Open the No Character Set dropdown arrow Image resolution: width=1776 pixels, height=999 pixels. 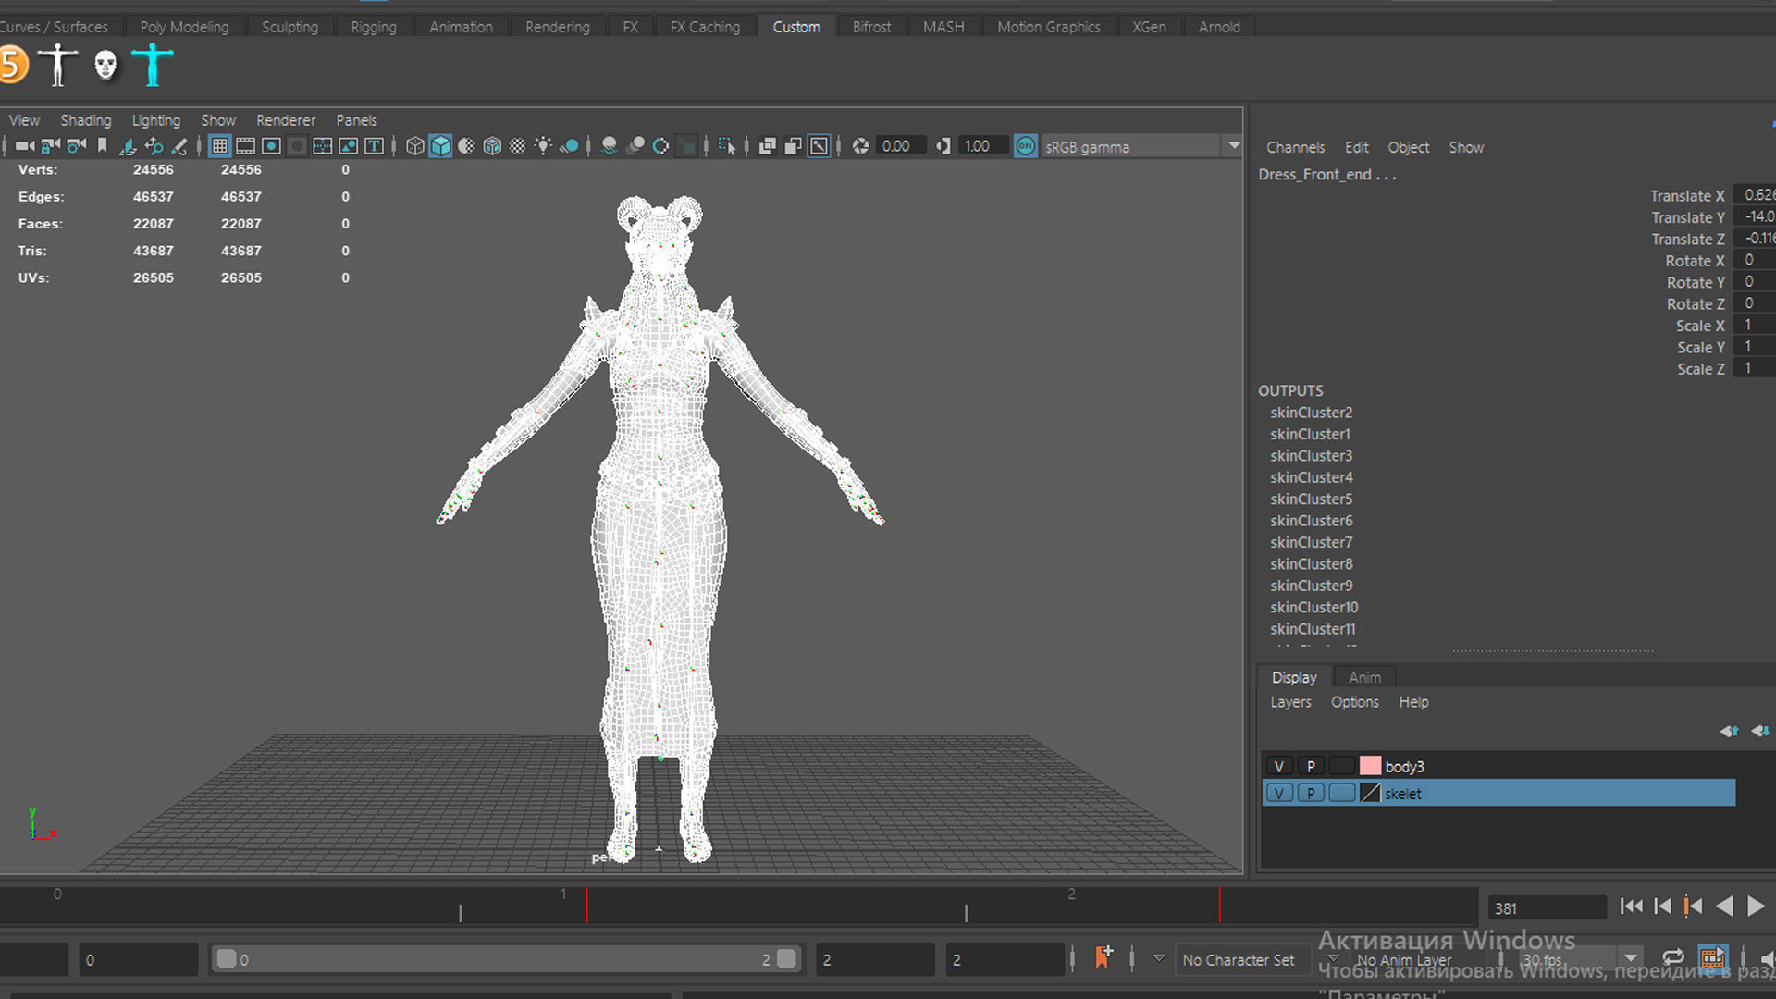click(1158, 959)
